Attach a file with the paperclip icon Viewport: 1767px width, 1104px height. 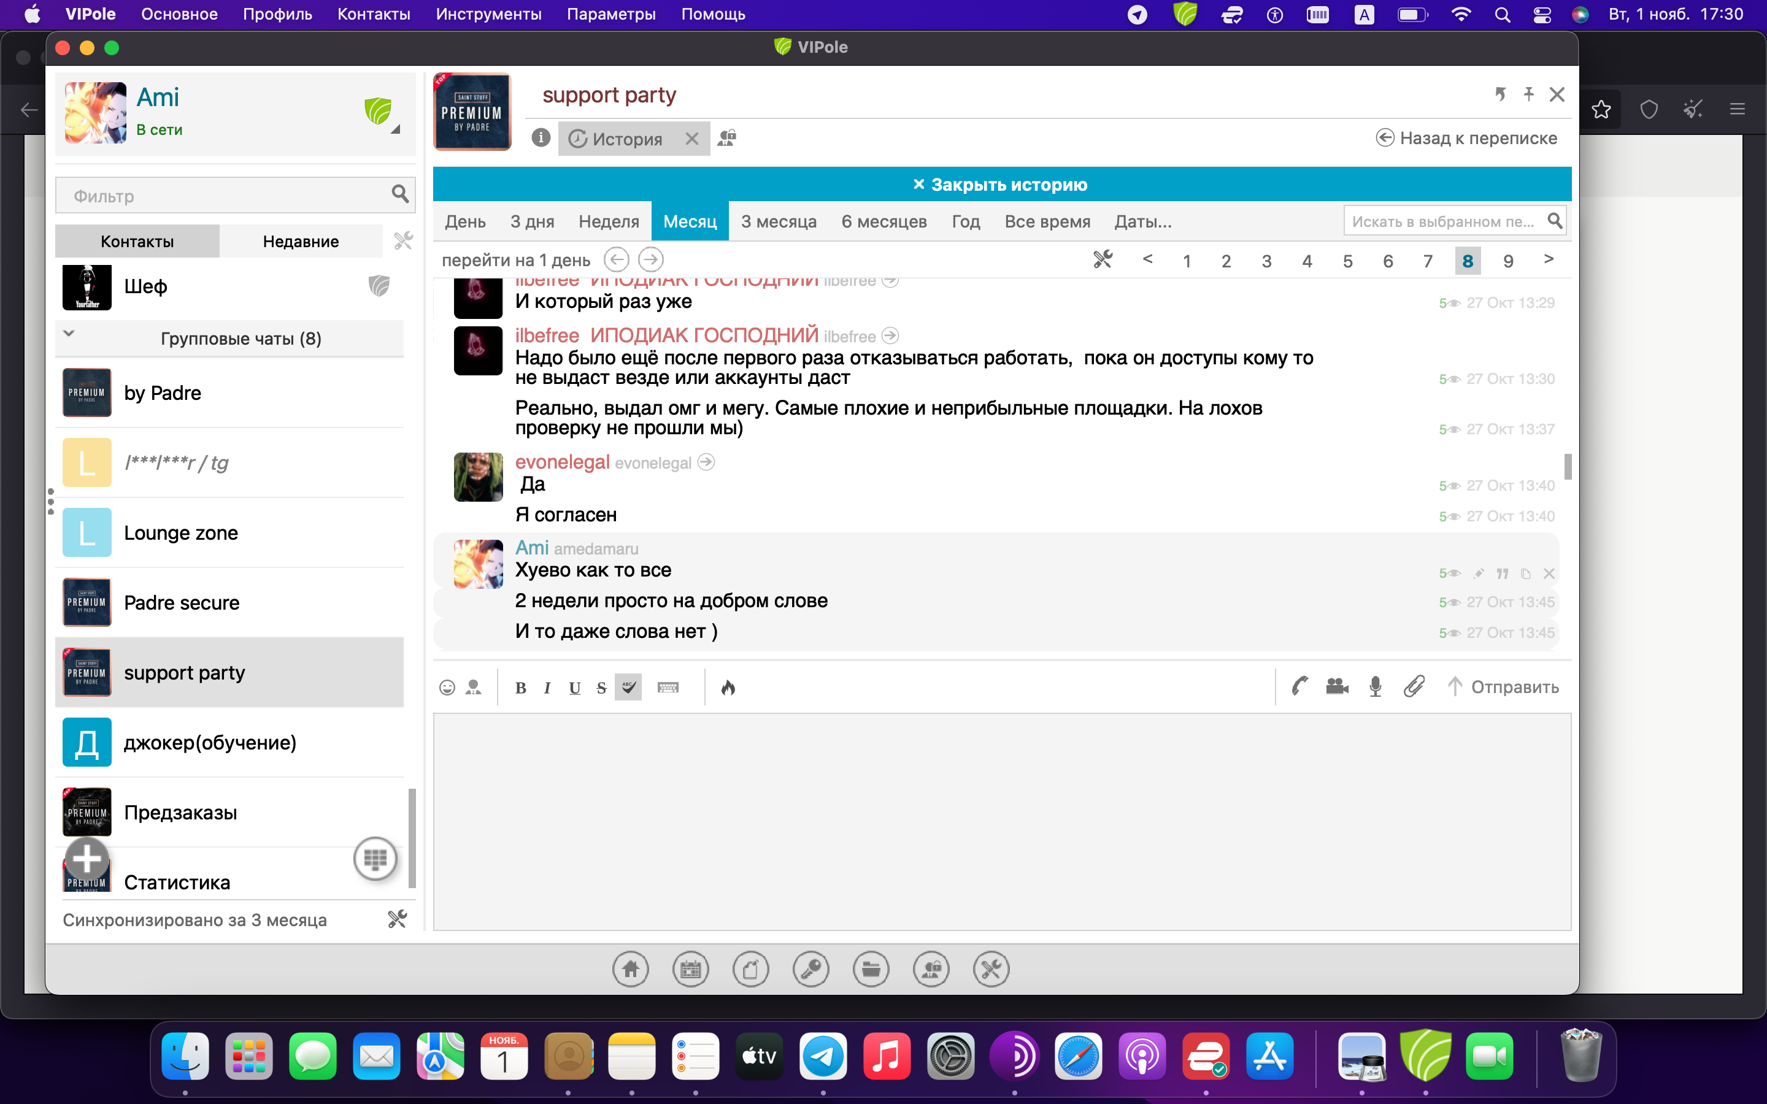click(1414, 686)
